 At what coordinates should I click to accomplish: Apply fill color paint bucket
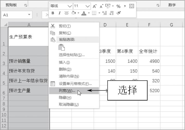(x=74, y=13)
